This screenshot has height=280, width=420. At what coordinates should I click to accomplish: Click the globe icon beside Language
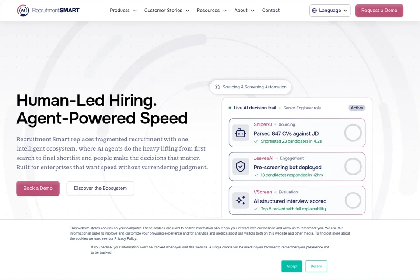(315, 10)
